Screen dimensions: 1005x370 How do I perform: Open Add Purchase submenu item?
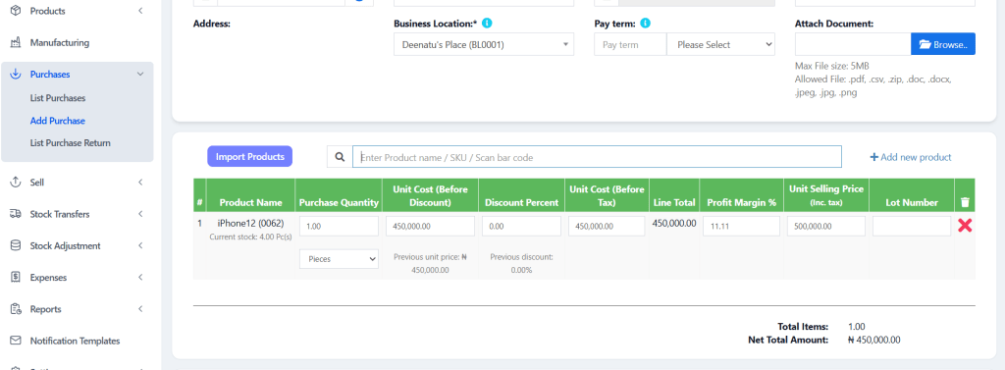[x=58, y=121]
